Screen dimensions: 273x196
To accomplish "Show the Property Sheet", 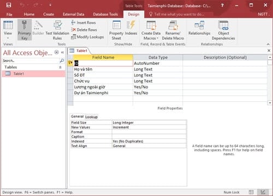I will pos(116,30).
